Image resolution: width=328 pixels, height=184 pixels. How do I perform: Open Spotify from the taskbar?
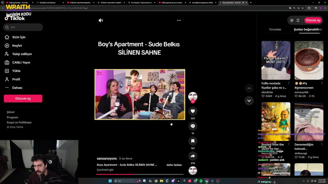click(201, 181)
